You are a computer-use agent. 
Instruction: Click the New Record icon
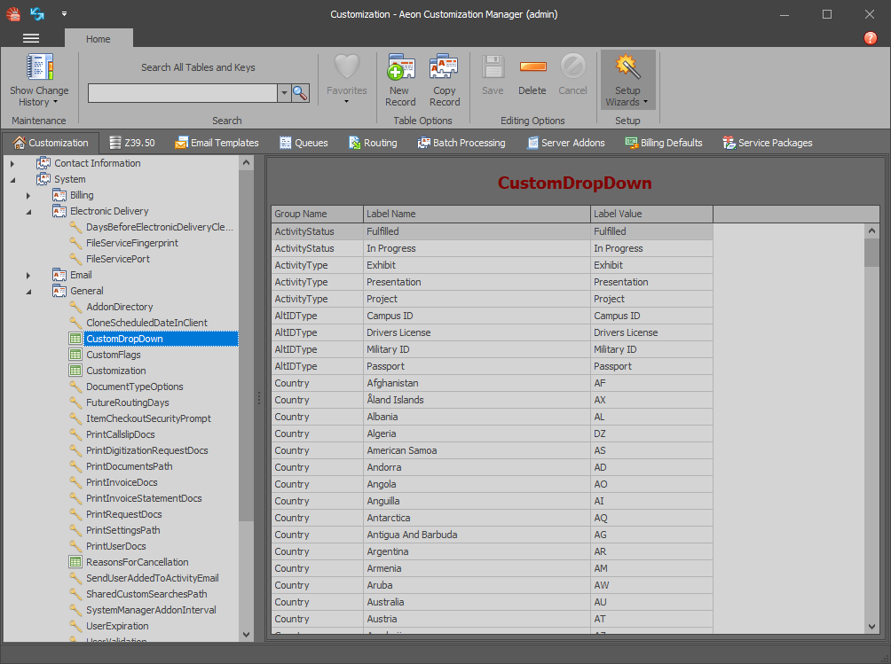click(x=400, y=69)
